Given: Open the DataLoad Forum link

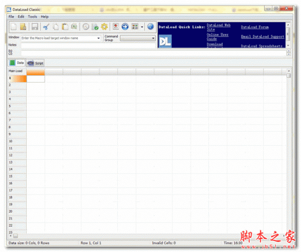Looking at the screenshot, I should 255,27.
